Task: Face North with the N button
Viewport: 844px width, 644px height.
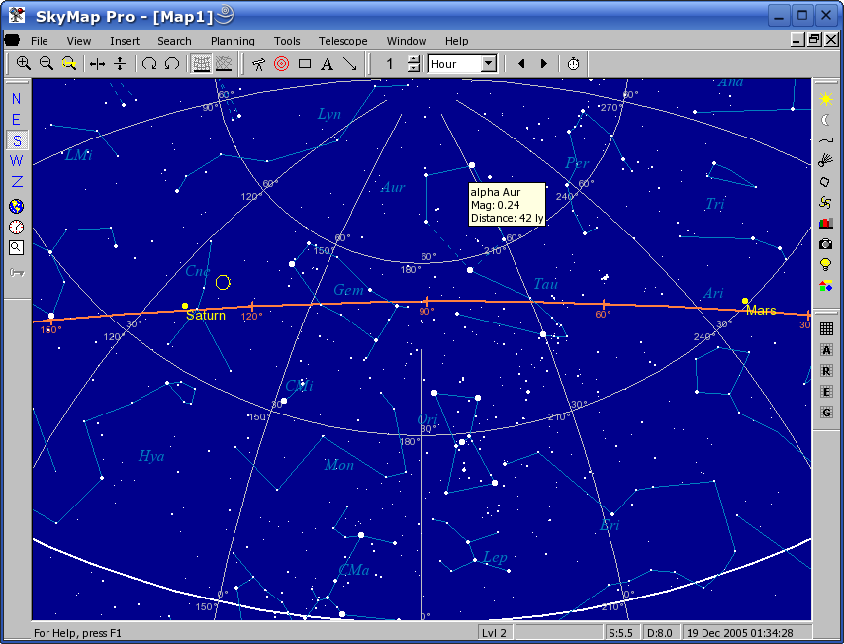Action: pyautogui.click(x=16, y=99)
